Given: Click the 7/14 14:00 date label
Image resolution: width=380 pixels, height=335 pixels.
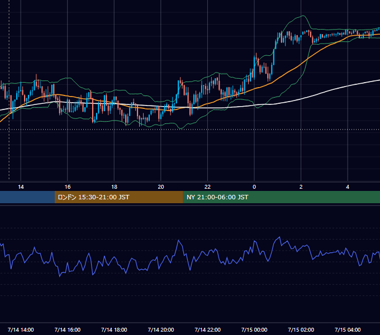Looking at the screenshot, I should (21, 329).
